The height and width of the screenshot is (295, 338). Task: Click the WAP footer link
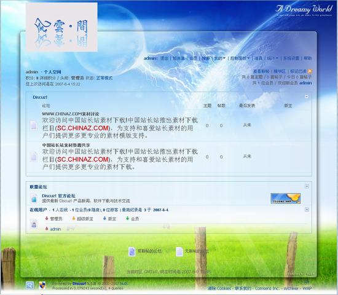click(307, 288)
